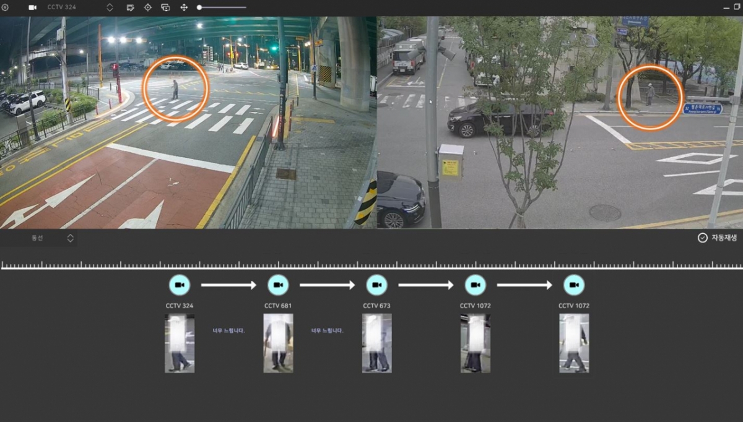Click the screen layout icon in top toolbar
Screen dimensions: 743x422
[165, 7]
